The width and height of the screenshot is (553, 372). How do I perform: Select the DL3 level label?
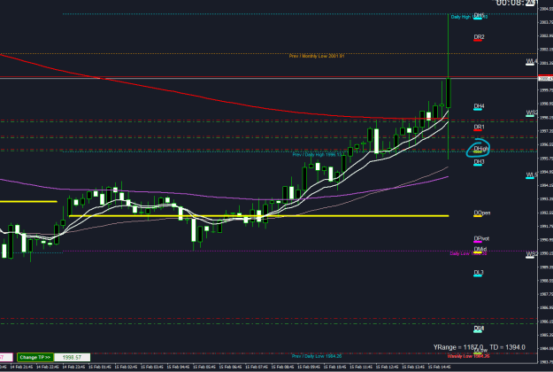tap(479, 273)
